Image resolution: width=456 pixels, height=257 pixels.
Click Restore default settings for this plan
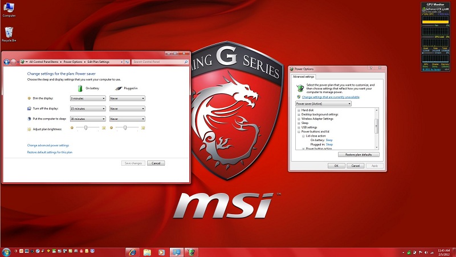(50, 152)
